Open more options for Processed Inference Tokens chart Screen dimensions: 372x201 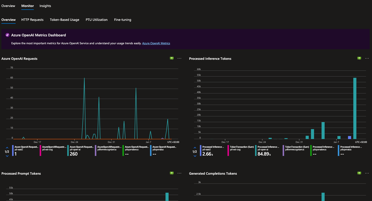pos(367,58)
